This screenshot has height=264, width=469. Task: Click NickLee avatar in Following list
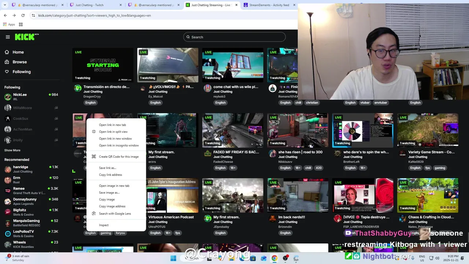[x=8, y=97]
